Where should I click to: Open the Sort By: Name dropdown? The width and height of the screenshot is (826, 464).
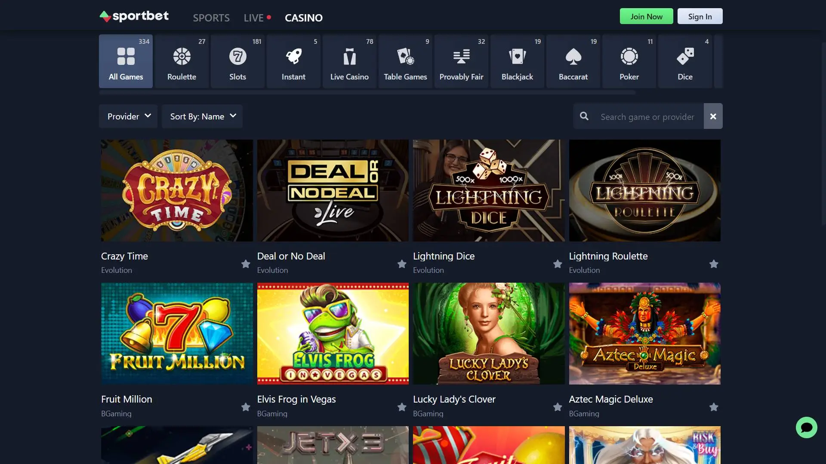click(202, 116)
